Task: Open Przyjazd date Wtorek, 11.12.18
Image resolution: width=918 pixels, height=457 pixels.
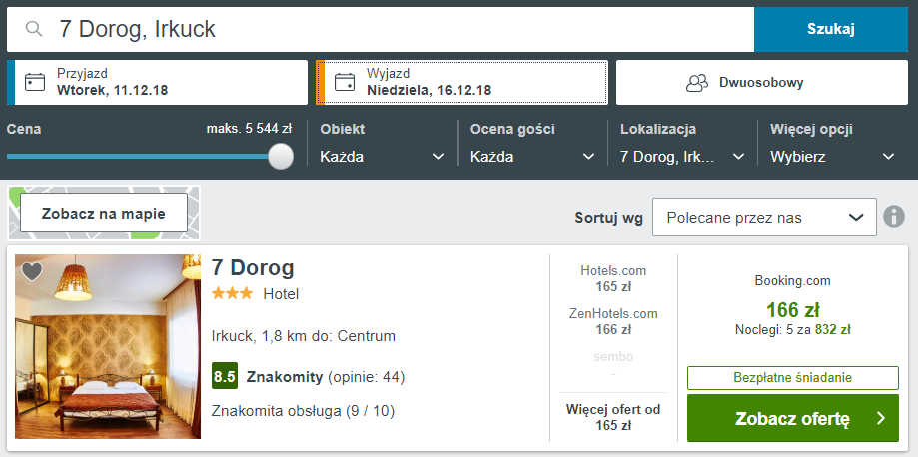Action: pos(157,83)
